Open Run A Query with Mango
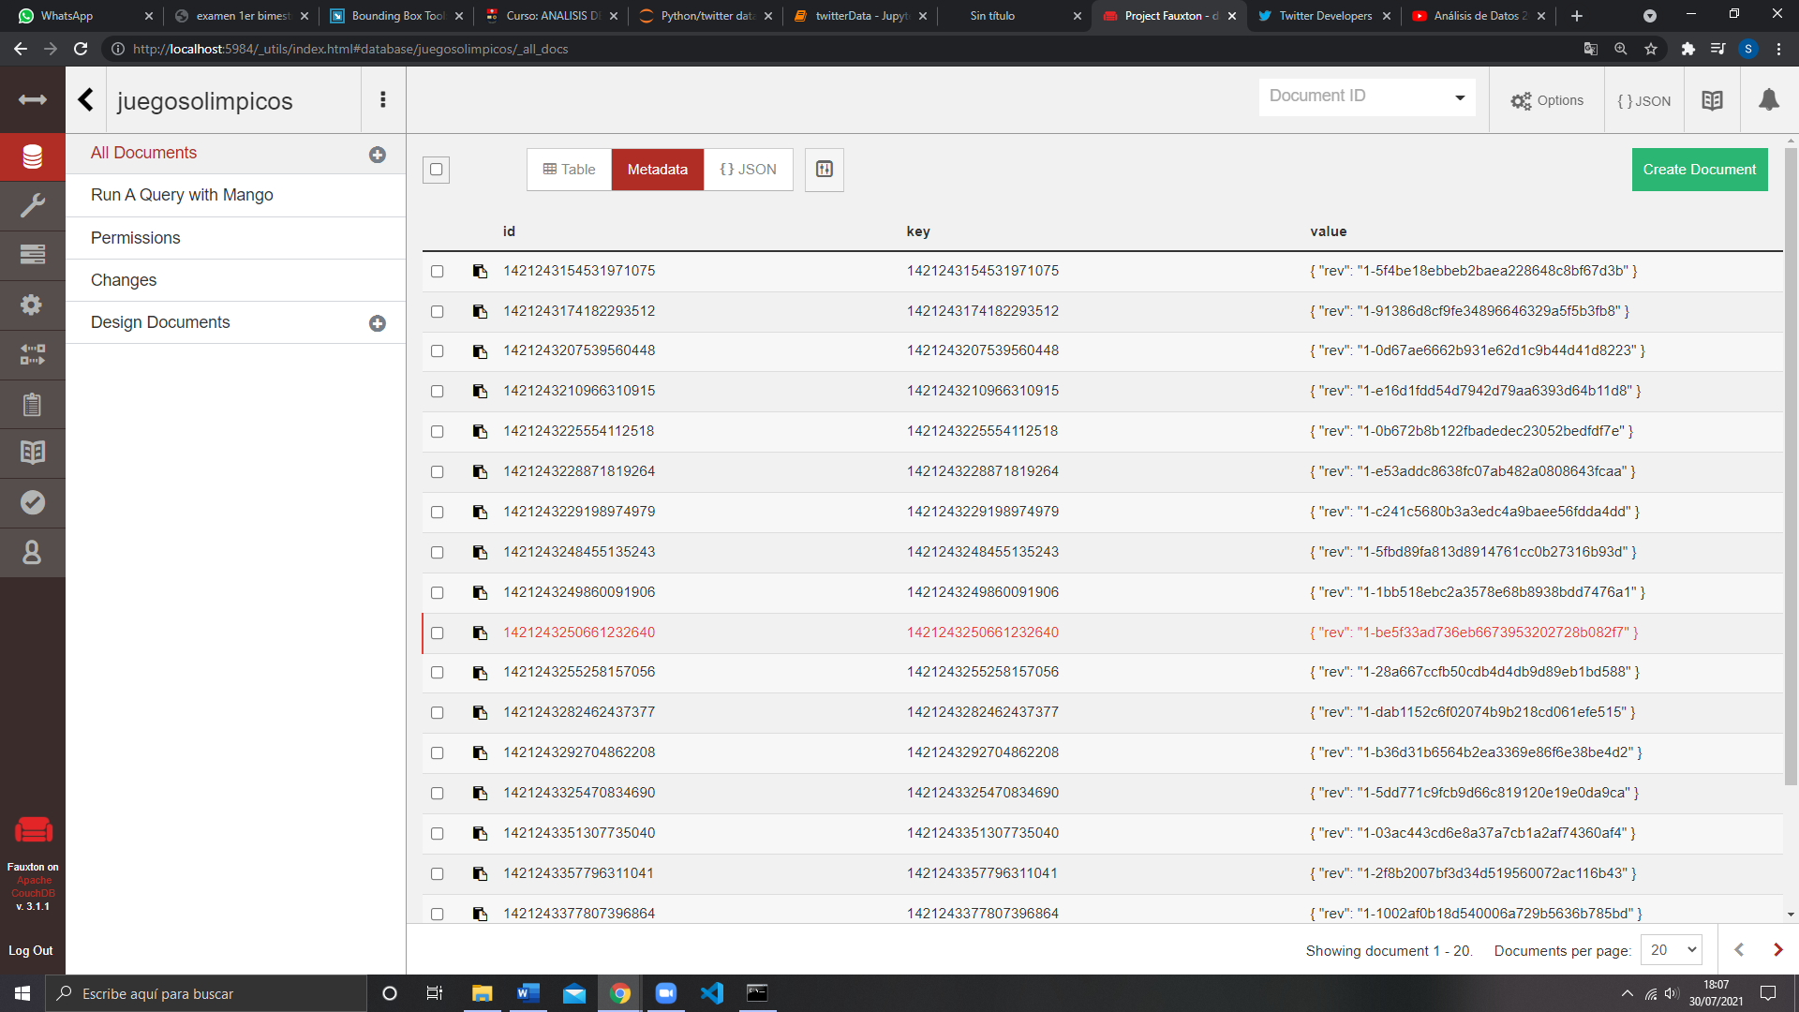The height and width of the screenshot is (1012, 1799). tap(182, 195)
